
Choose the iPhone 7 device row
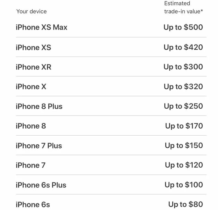(x=31, y=165)
